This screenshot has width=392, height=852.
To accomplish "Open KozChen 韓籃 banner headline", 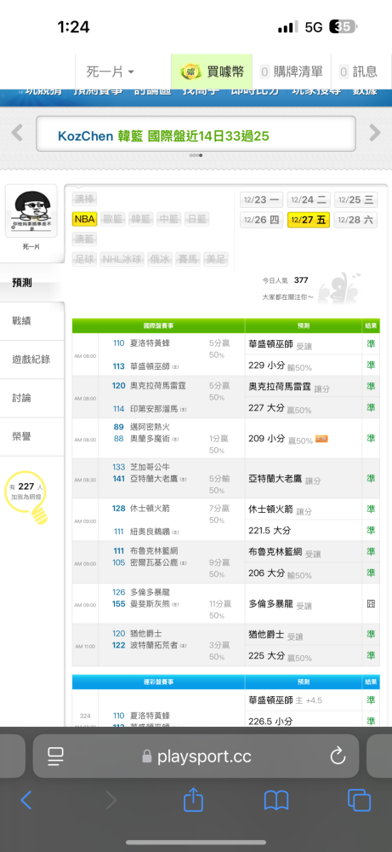I will point(164,135).
